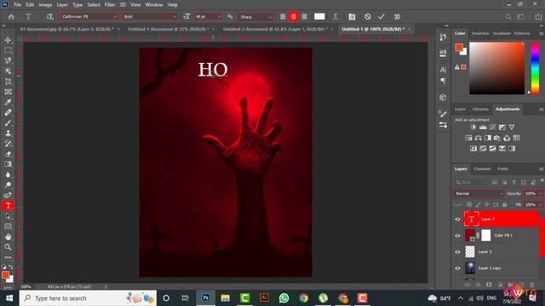The image size is (545, 306).
Task: Toggle text orientation in options bar
Action: [49, 17]
